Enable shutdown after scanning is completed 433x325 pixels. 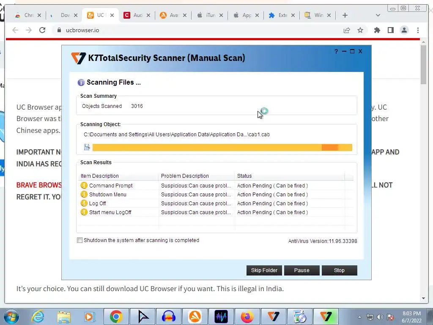click(79, 240)
